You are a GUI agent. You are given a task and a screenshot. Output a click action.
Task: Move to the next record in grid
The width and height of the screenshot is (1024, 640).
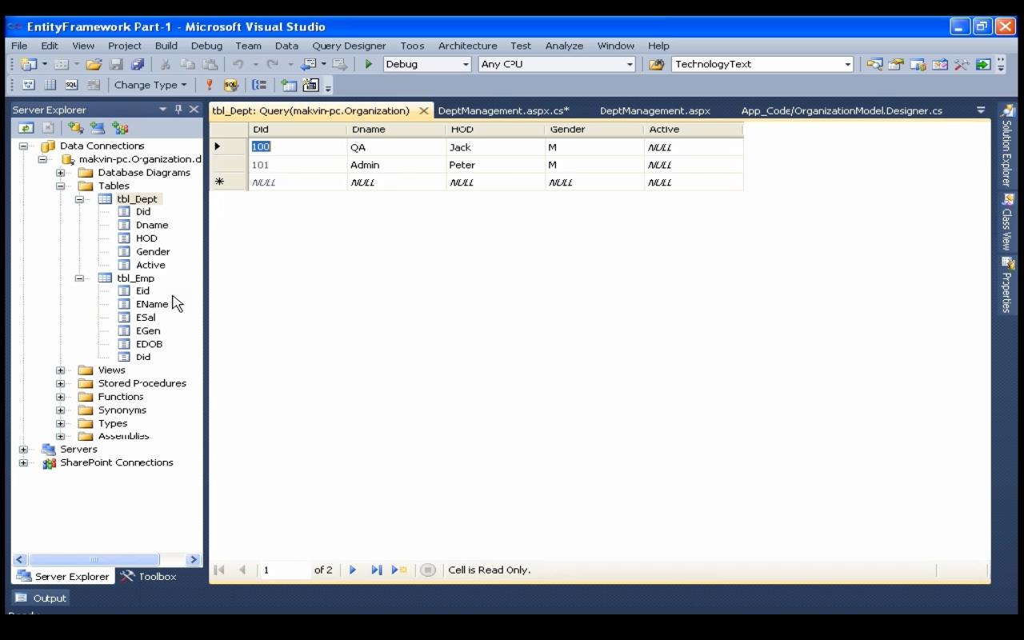(353, 570)
